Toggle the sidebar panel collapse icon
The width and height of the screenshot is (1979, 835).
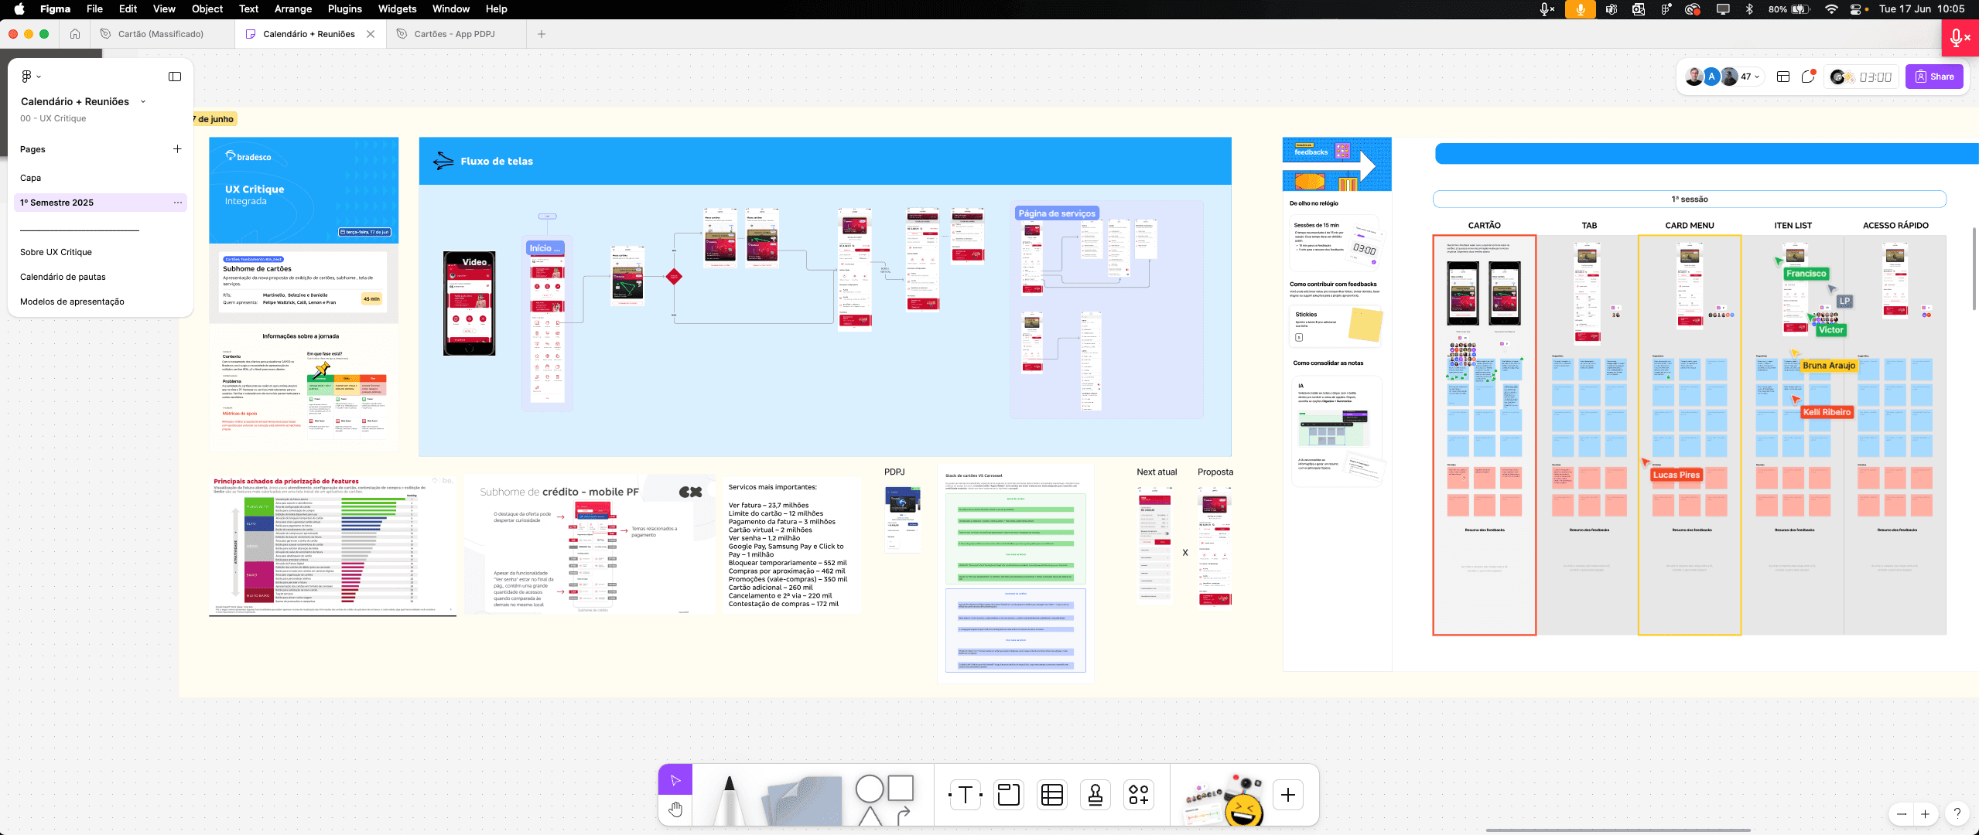tap(175, 77)
